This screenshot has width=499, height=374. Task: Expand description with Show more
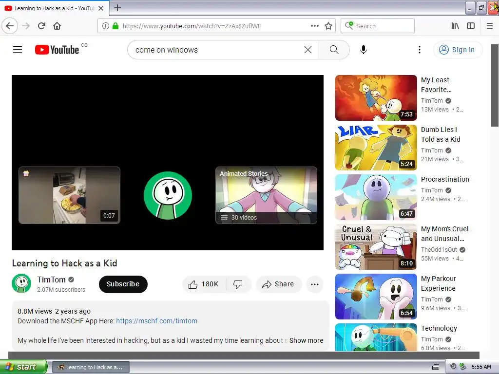click(x=306, y=340)
